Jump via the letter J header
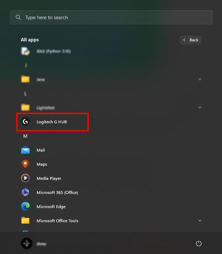The height and width of the screenshot is (254, 222). point(26,65)
